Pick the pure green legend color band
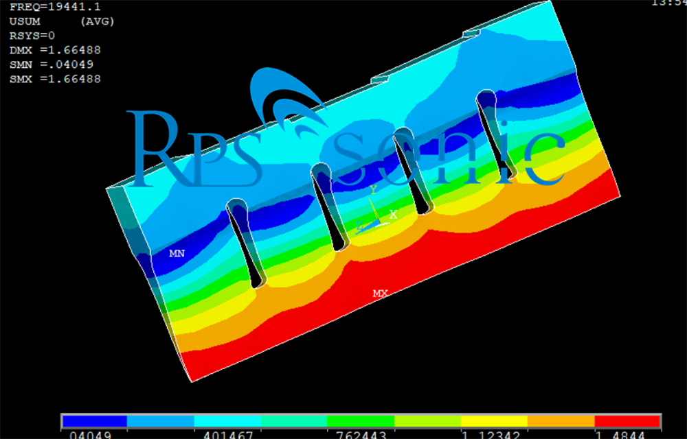 click(361, 421)
